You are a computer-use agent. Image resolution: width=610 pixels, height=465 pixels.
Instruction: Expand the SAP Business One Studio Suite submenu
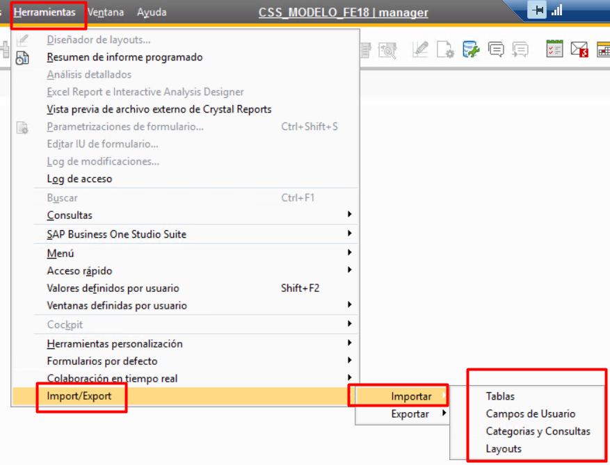click(349, 234)
